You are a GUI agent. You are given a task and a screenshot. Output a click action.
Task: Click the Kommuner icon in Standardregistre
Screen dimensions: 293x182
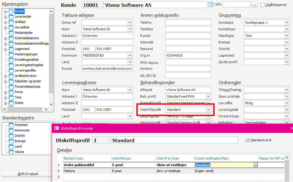pyautogui.click(x=11, y=131)
